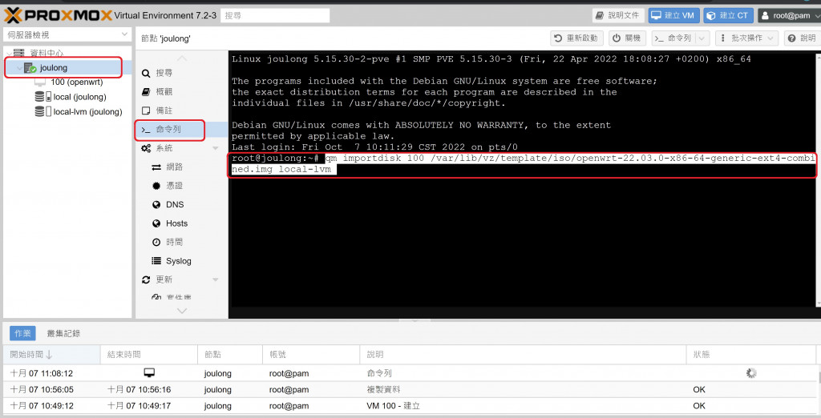Click the certificate icon beside 憑證
The width and height of the screenshot is (821, 418).
(x=156, y=186)
